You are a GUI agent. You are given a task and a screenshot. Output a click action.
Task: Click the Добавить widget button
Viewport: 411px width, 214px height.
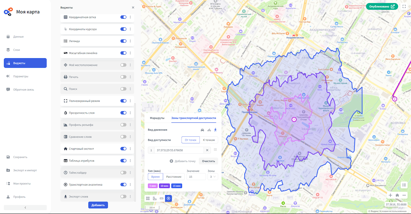[x=98, y=205]
